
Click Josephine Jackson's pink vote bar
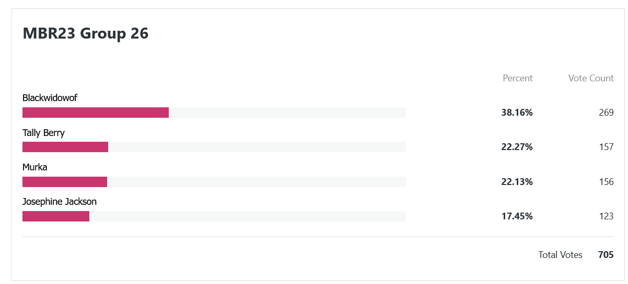click(56, 216)
